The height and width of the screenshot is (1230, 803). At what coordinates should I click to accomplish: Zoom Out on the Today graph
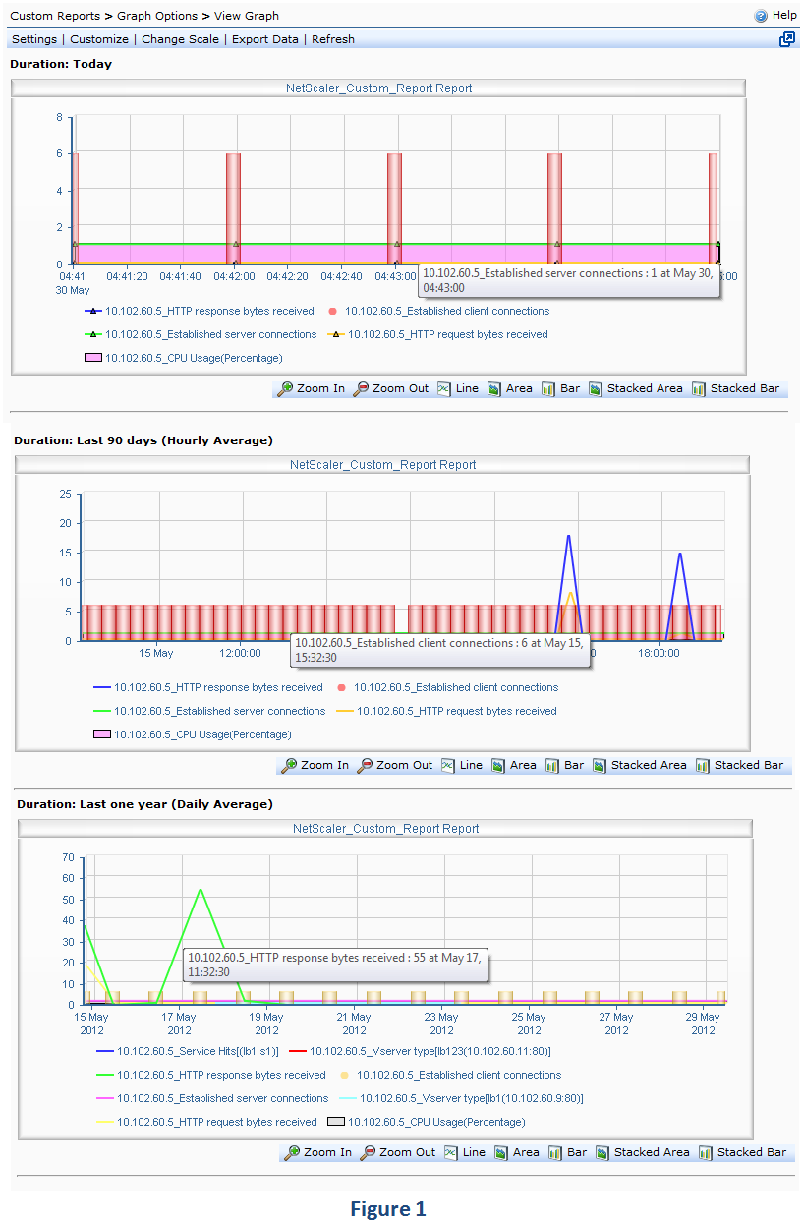tap(391, 388)
